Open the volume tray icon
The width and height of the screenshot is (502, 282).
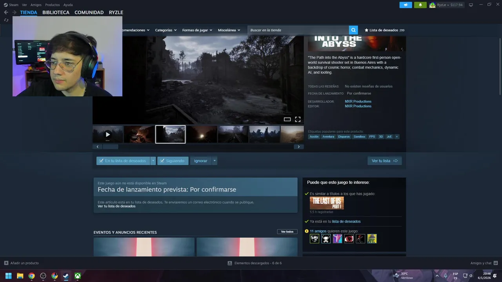[471, 276]
